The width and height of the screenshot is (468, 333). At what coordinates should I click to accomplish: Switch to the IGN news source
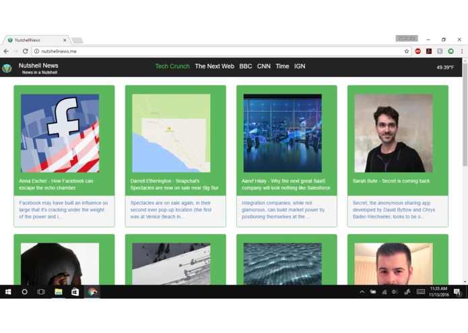[300, 66]
